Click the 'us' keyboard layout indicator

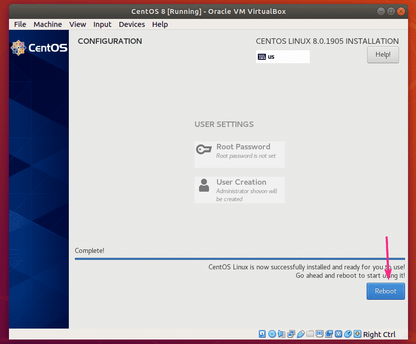coord(282,57)
